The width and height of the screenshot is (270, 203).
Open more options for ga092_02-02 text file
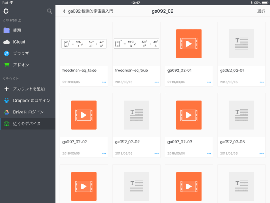(x=157, y=154)
